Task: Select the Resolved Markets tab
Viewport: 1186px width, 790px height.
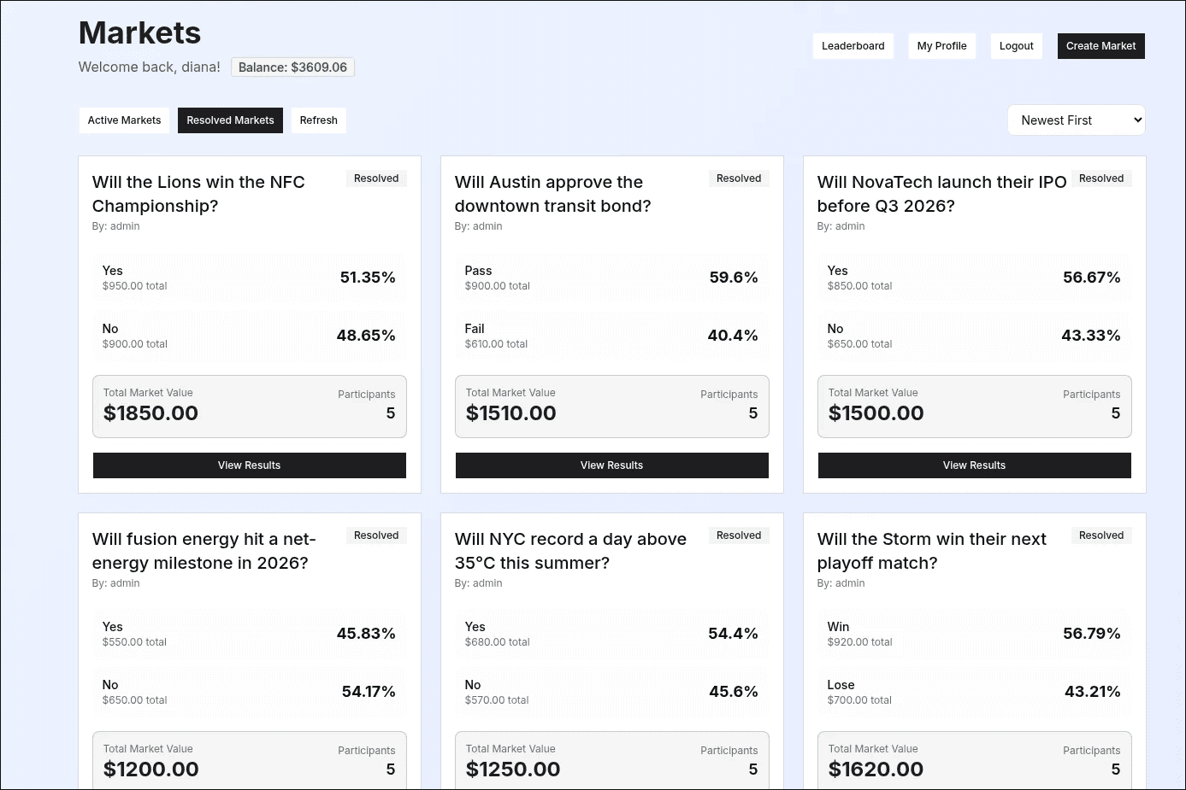Action: (230, 120)
